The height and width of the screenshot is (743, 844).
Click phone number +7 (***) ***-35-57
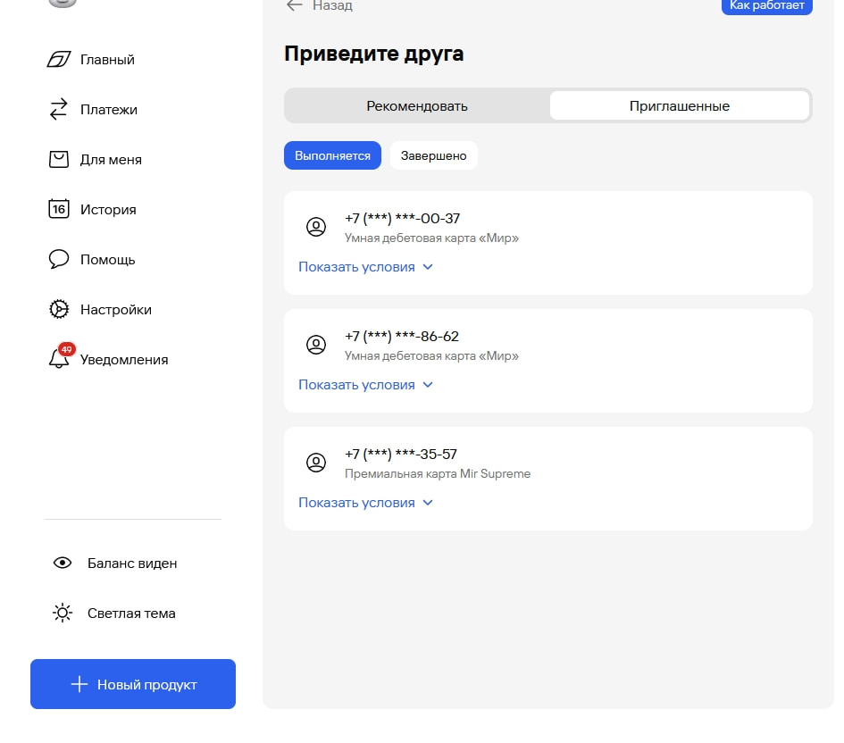tap(400, 454)
